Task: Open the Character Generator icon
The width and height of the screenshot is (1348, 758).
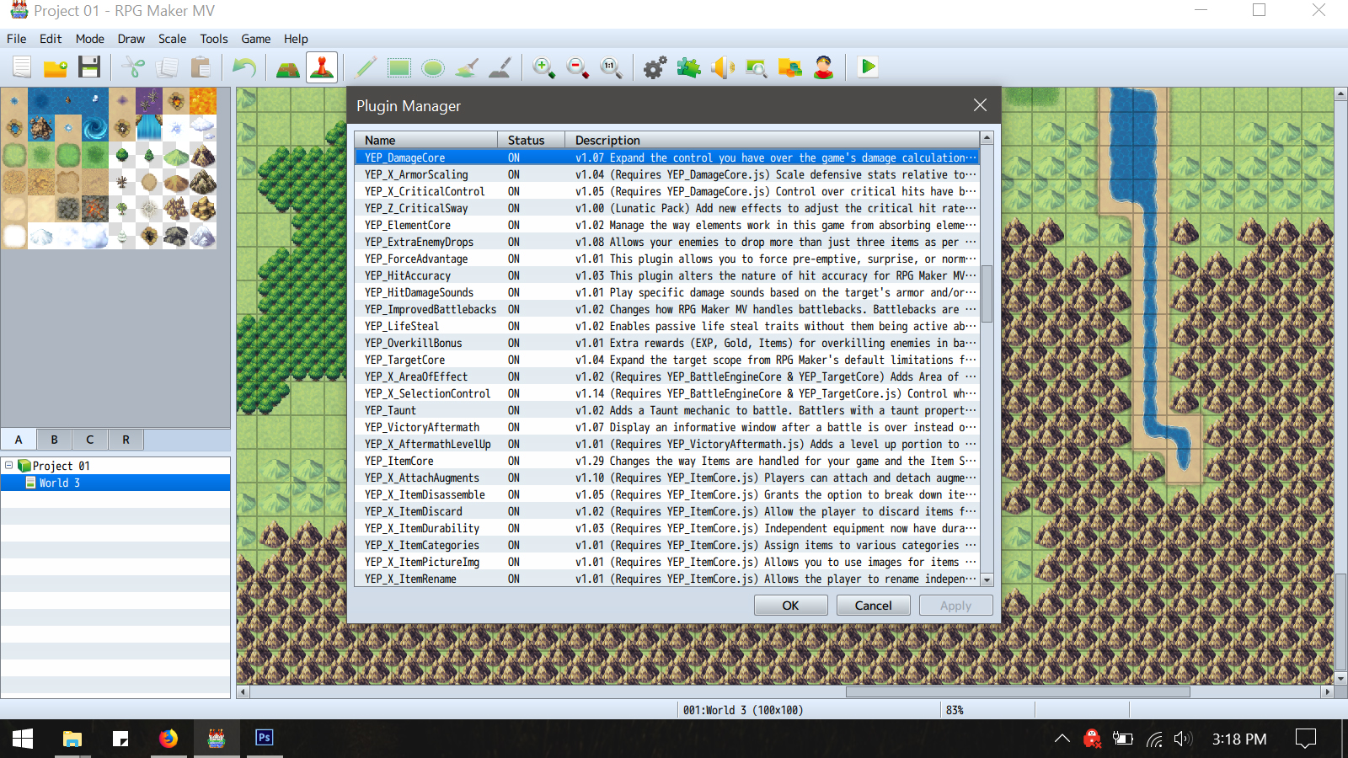Action: (824, 67)
